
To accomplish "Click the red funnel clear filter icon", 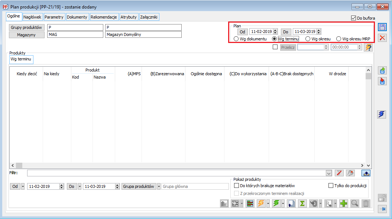I will pyautogui.click(x=339, y=173).
